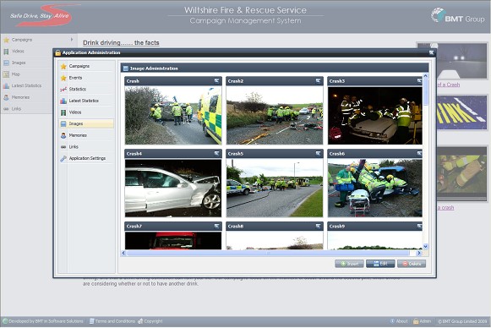Click the Campaigns star icon in main sidebar
The image size is (491, 328).
6,40
